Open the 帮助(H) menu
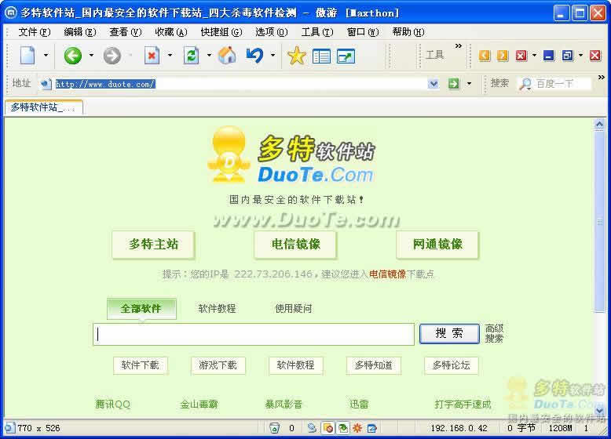This screenshot has height=439, width=611. coord(408,32)
